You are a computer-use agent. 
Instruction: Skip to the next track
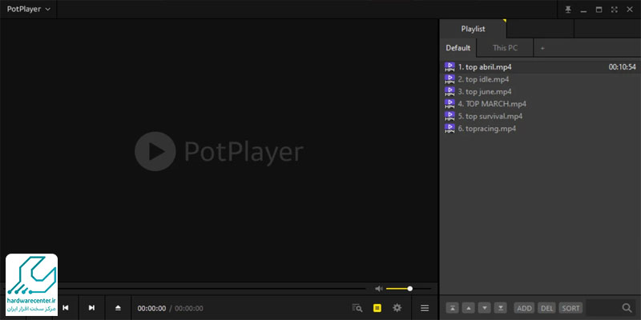click(91, 308)
